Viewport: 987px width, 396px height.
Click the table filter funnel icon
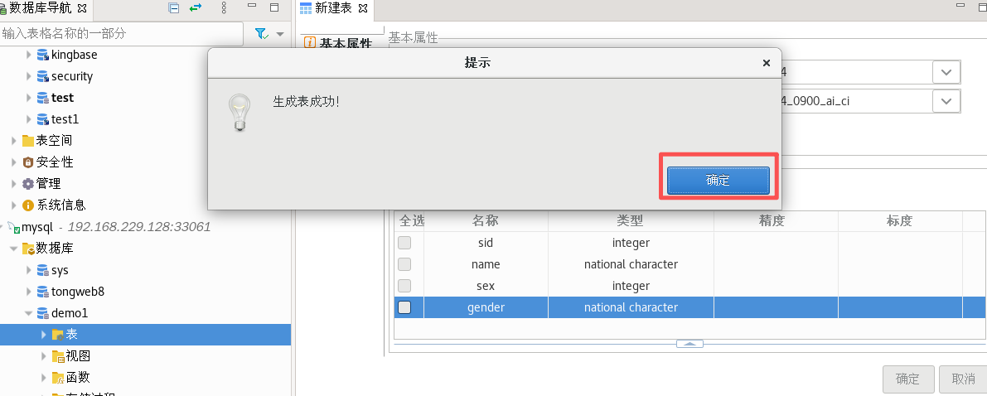pyautogui.click(x=260, y=34)
